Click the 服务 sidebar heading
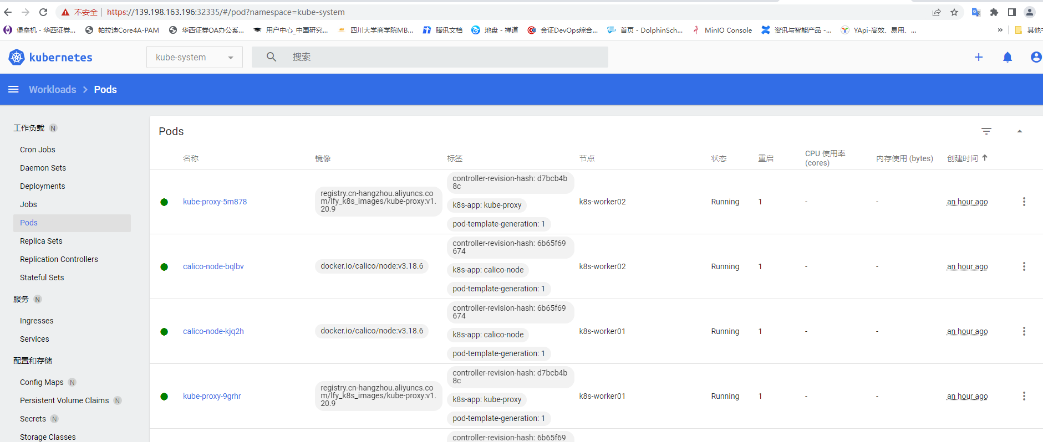 [21, 299]
